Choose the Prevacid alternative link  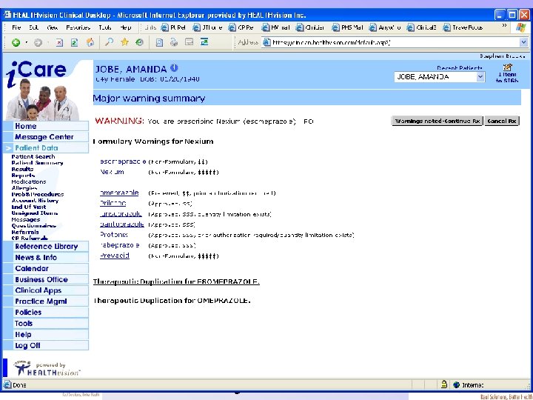click(115, 256)
